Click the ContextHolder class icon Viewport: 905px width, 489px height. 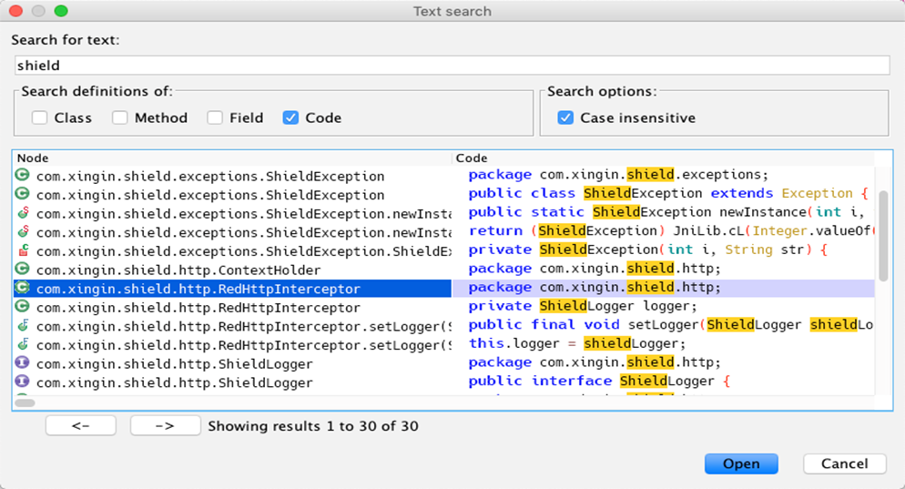23,270
